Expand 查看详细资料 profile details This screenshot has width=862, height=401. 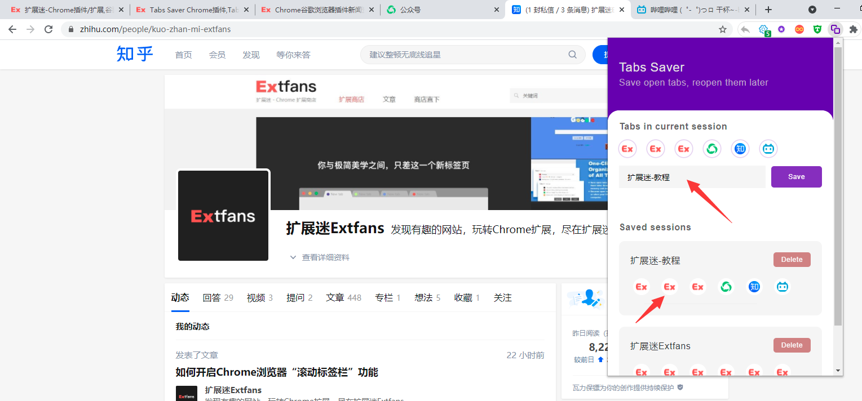[x=319, y=257]
